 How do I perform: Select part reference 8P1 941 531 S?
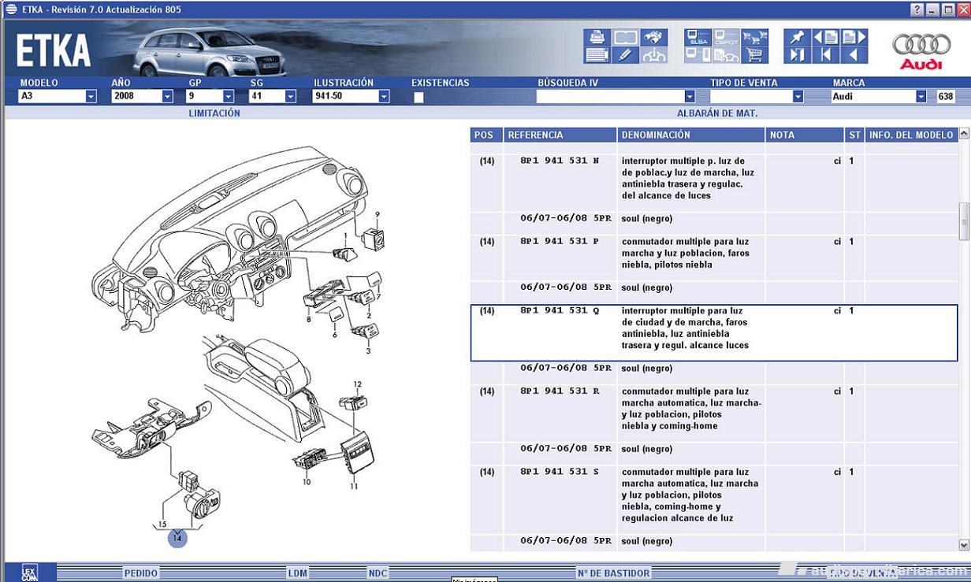pos(560,472)
